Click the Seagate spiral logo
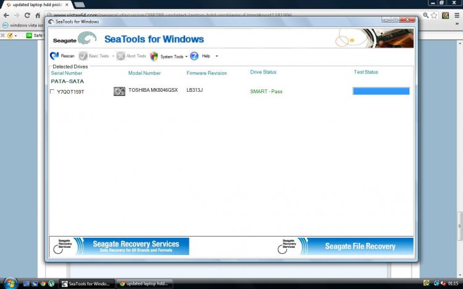Screen dimensions: 463x289 click(87, 38)
